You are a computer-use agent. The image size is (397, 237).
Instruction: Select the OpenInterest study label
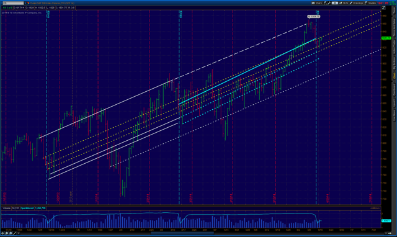pos(27,208)
